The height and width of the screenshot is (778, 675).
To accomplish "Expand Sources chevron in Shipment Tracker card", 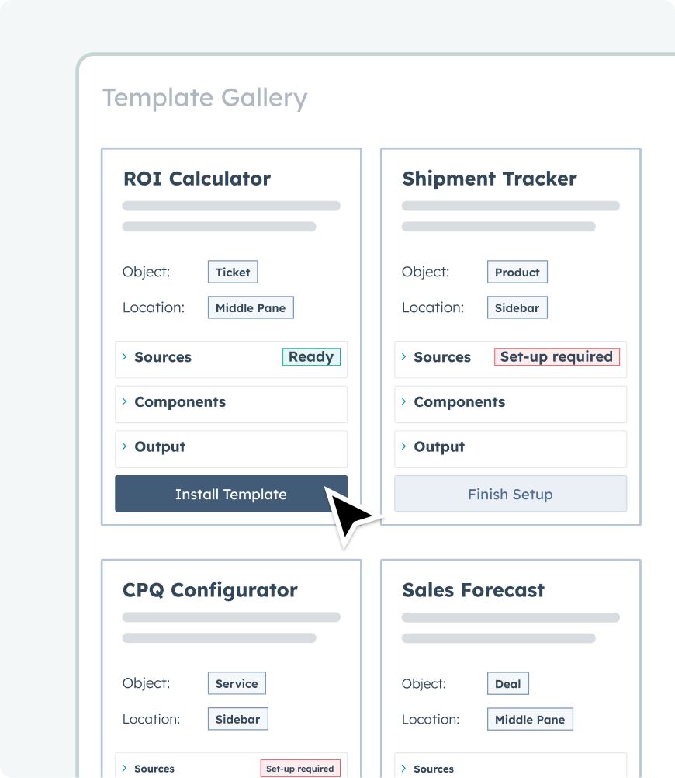I will pyautogui.click(x=403, y=357).
